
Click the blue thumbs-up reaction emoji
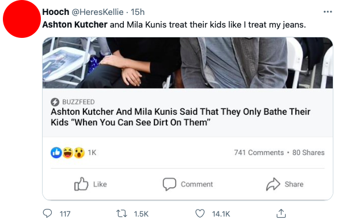tap(56, 153)
